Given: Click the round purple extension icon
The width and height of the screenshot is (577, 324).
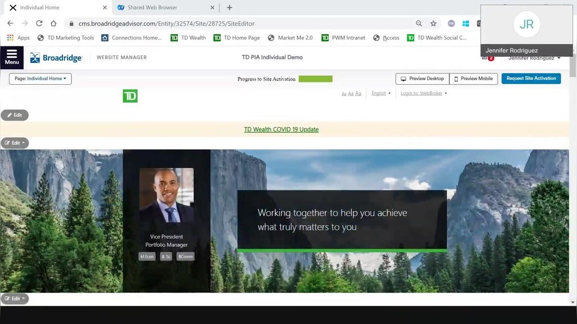Looking at the screenshot, I should 451,23.
